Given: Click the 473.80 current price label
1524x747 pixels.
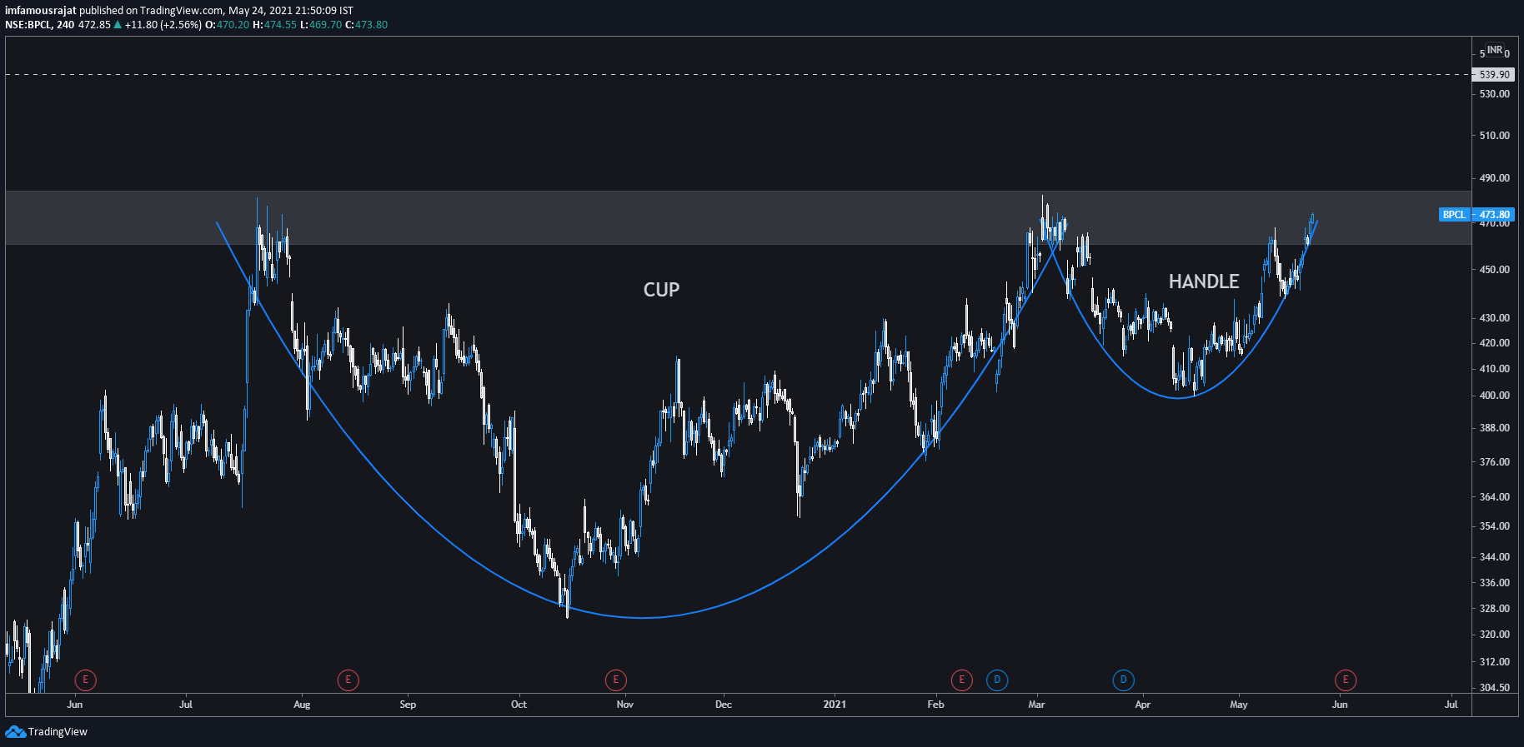Looking at the screenshot, I should coord(1494,215).
